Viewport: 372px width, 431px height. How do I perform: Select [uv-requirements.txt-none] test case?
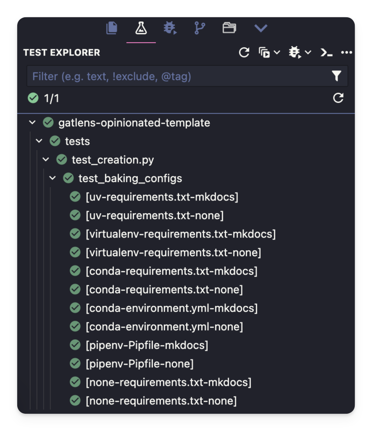(x=155, y=216)
